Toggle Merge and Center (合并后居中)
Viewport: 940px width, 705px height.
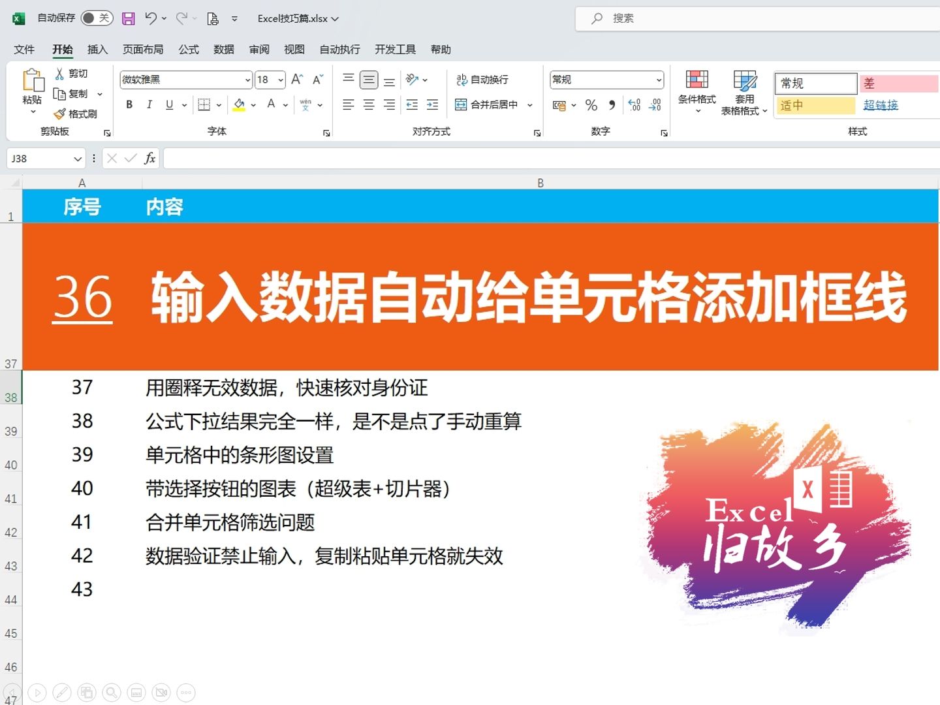[x=486, y=104]
